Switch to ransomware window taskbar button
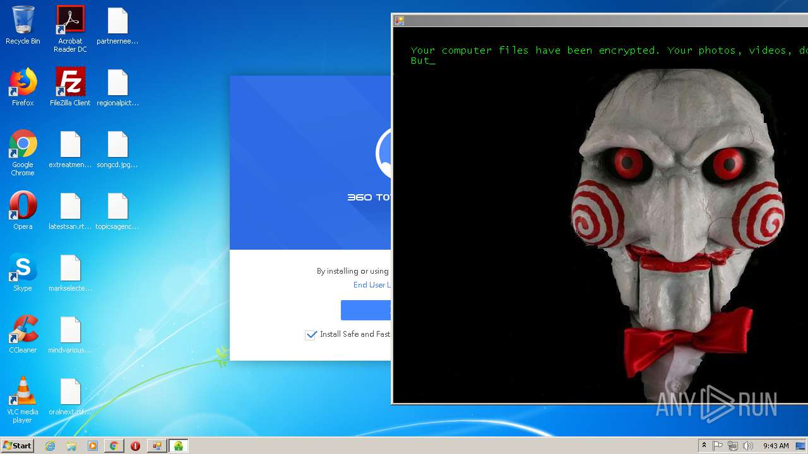 pos(157,446)
